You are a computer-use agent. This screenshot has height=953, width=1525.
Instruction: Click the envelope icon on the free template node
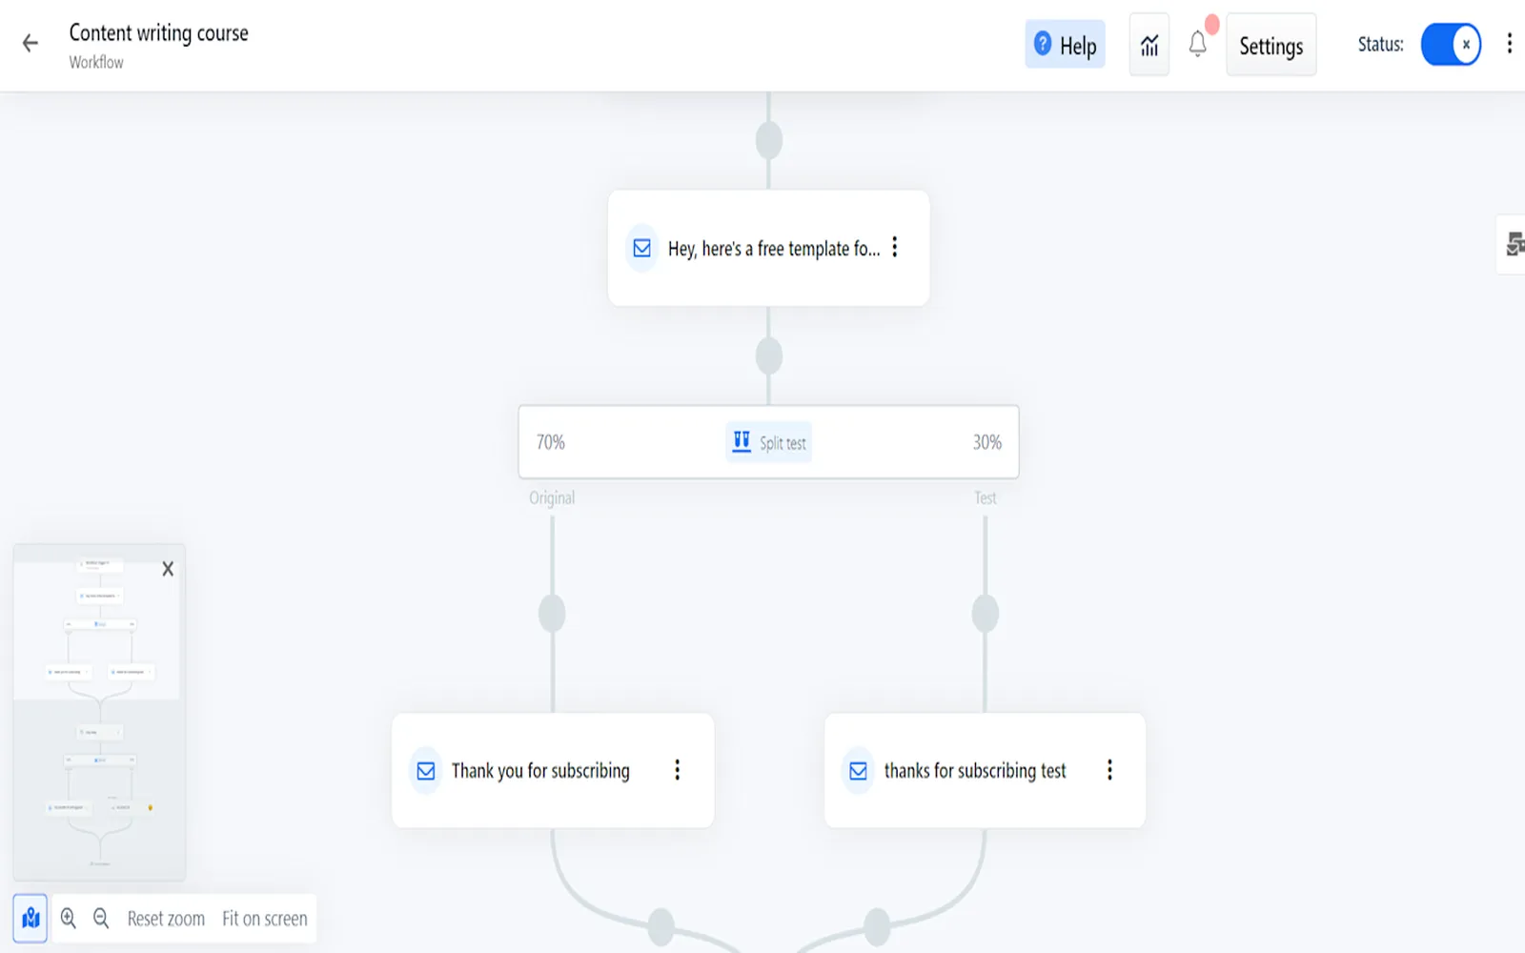[642, 248]
